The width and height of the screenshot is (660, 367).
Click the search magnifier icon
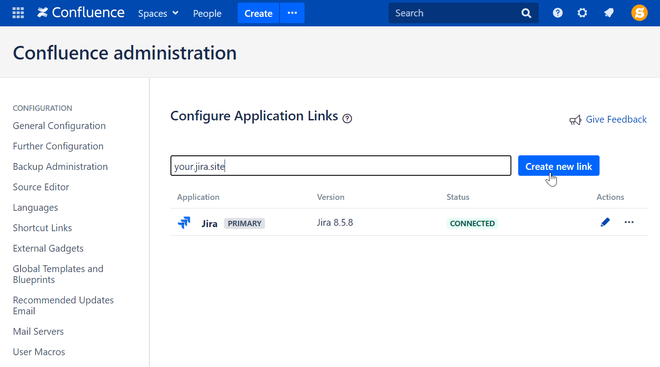click(x=526, y=13)
